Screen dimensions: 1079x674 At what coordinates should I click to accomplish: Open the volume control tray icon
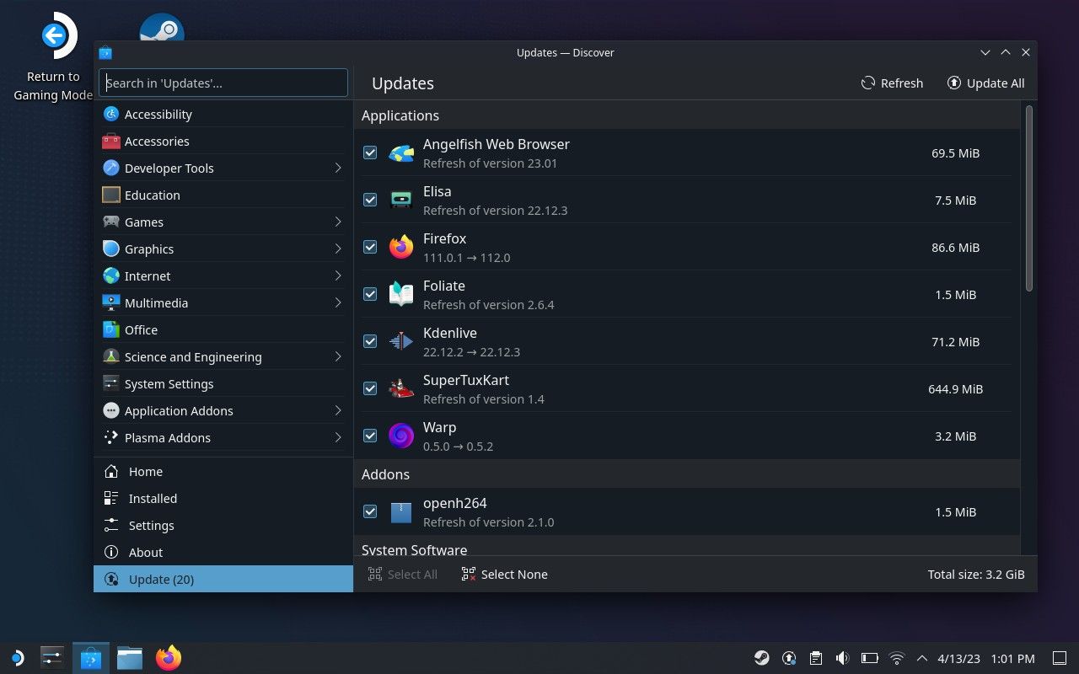pos(842,658)
